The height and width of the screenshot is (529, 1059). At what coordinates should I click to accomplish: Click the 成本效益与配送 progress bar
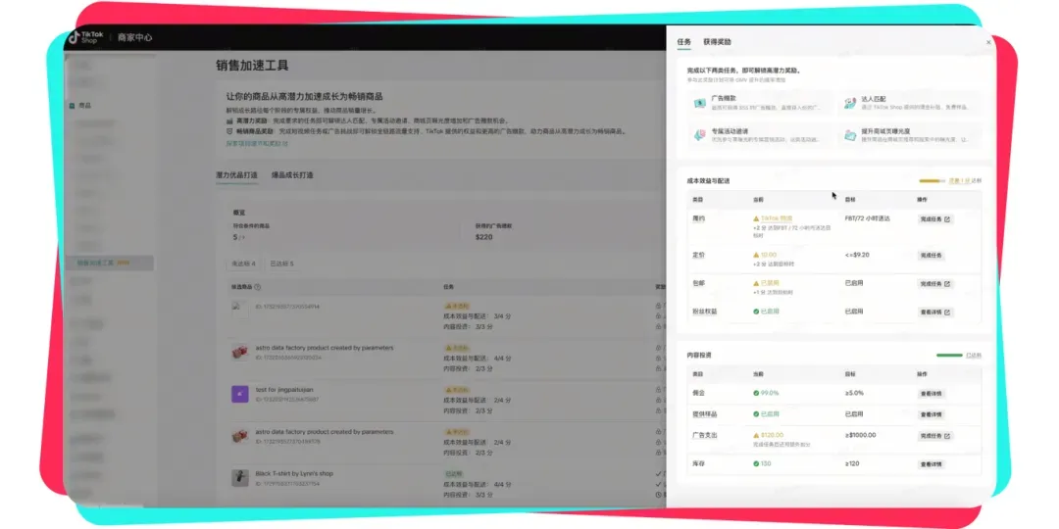pyautogui.click(x=932, y=181)
